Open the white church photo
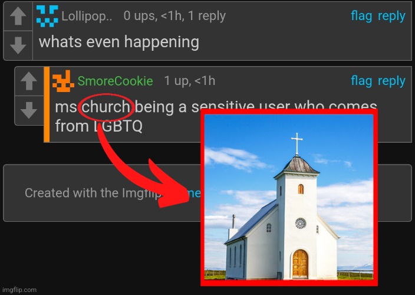This screenshot has width=415, height=295. (289, 197)
